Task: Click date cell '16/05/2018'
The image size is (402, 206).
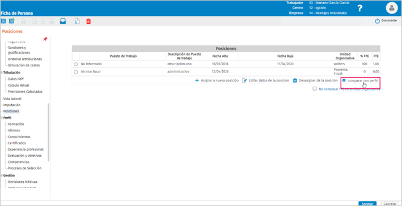Action: tap(220, 64)
